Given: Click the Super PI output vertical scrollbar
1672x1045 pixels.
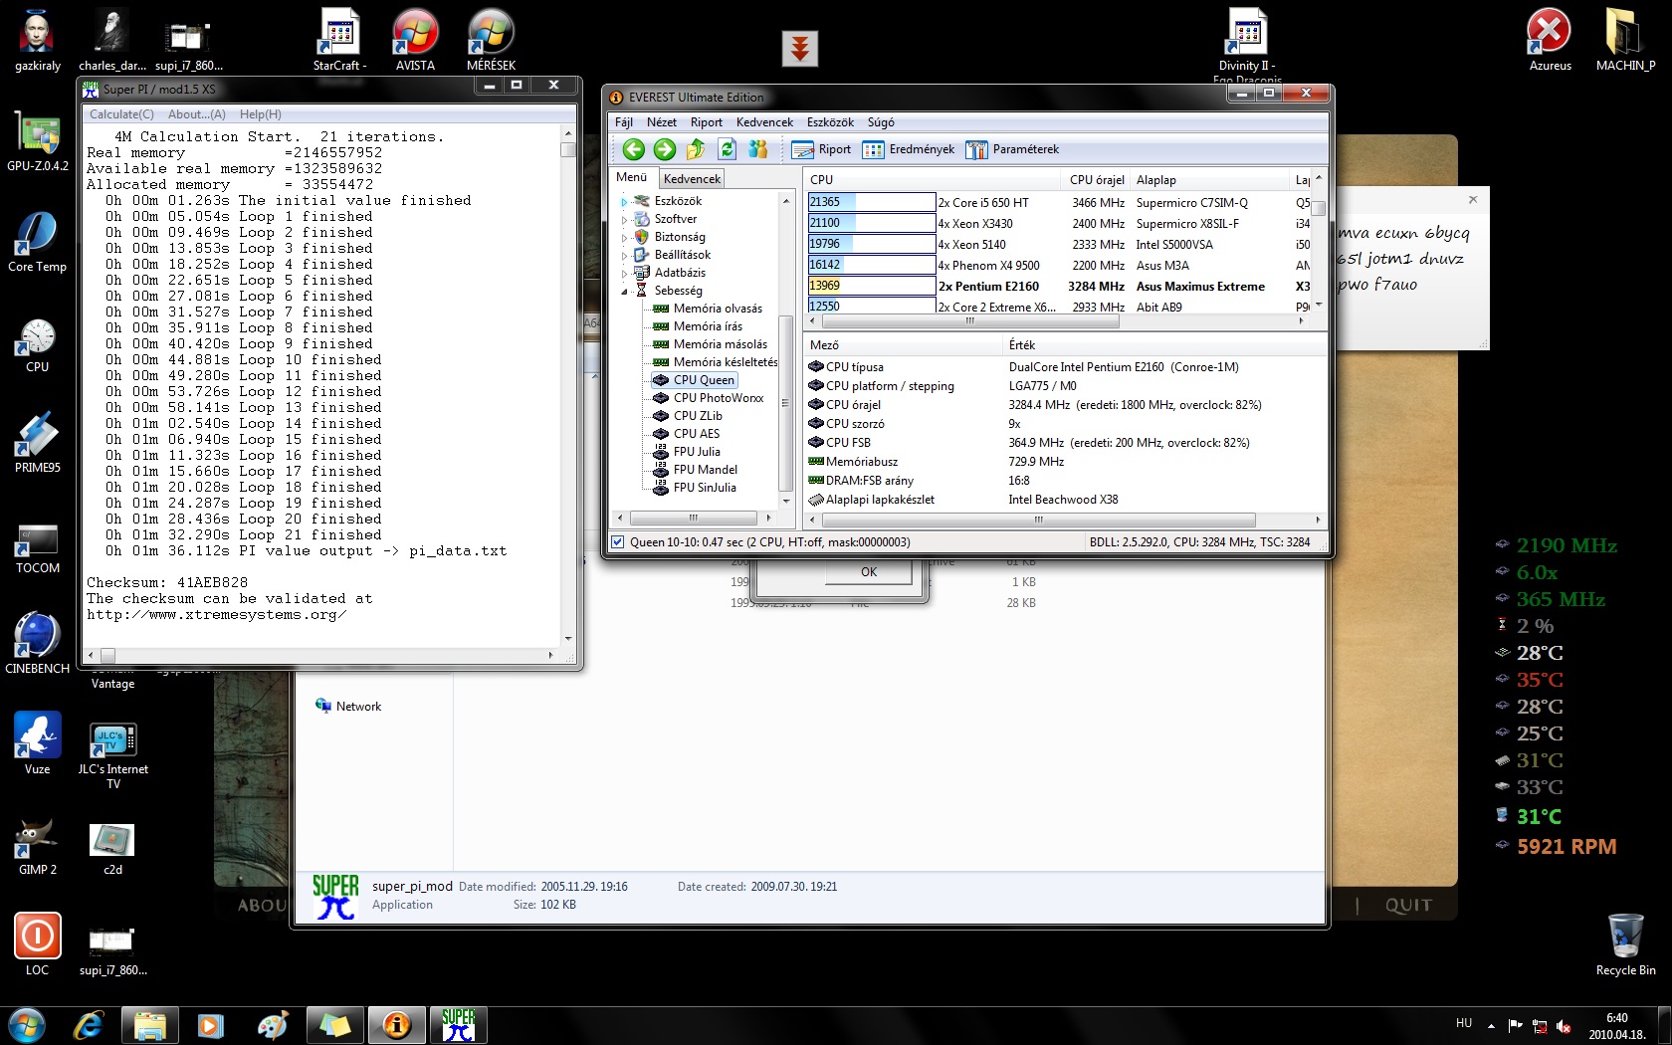Looking at the screenshot, I should (x=568, y=386).
